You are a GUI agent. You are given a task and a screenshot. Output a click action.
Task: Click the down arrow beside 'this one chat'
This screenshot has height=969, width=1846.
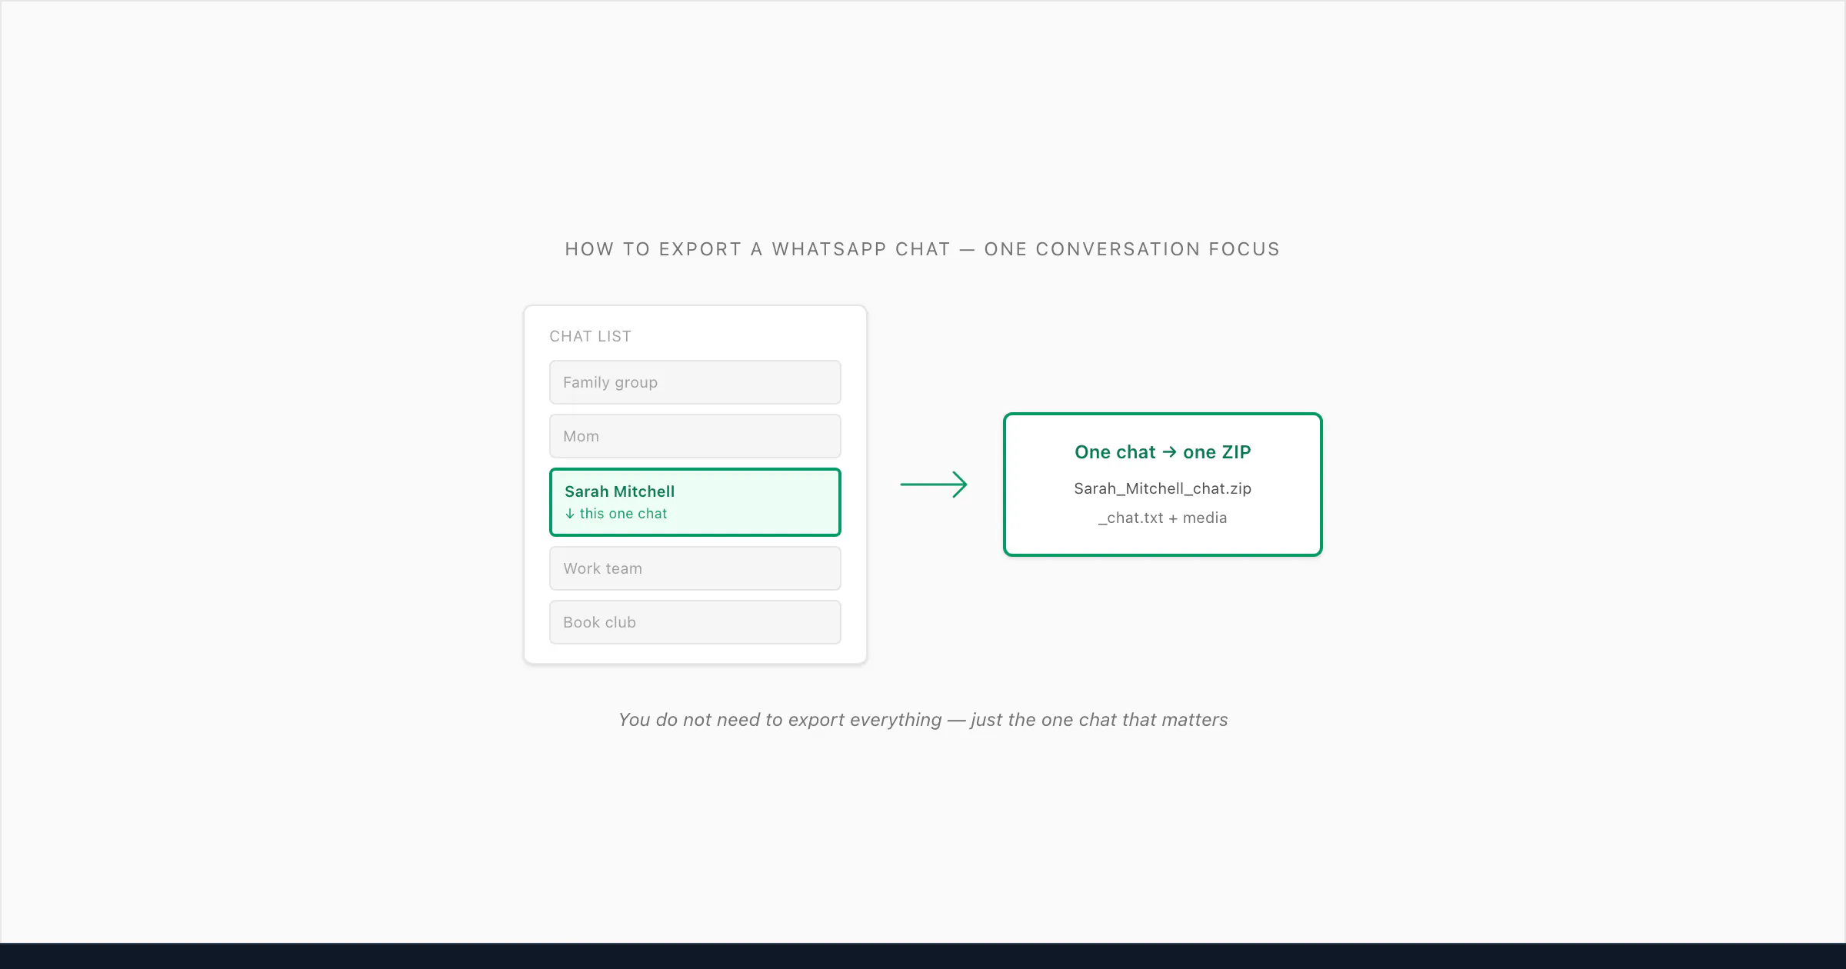[570, 514]
